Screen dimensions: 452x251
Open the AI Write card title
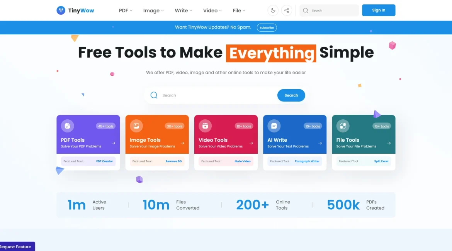(277, 140)
